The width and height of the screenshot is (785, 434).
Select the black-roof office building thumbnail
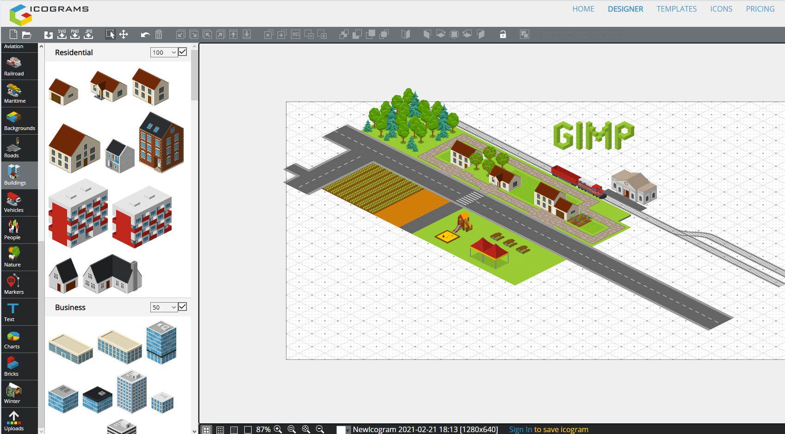[x=98, y=400]
